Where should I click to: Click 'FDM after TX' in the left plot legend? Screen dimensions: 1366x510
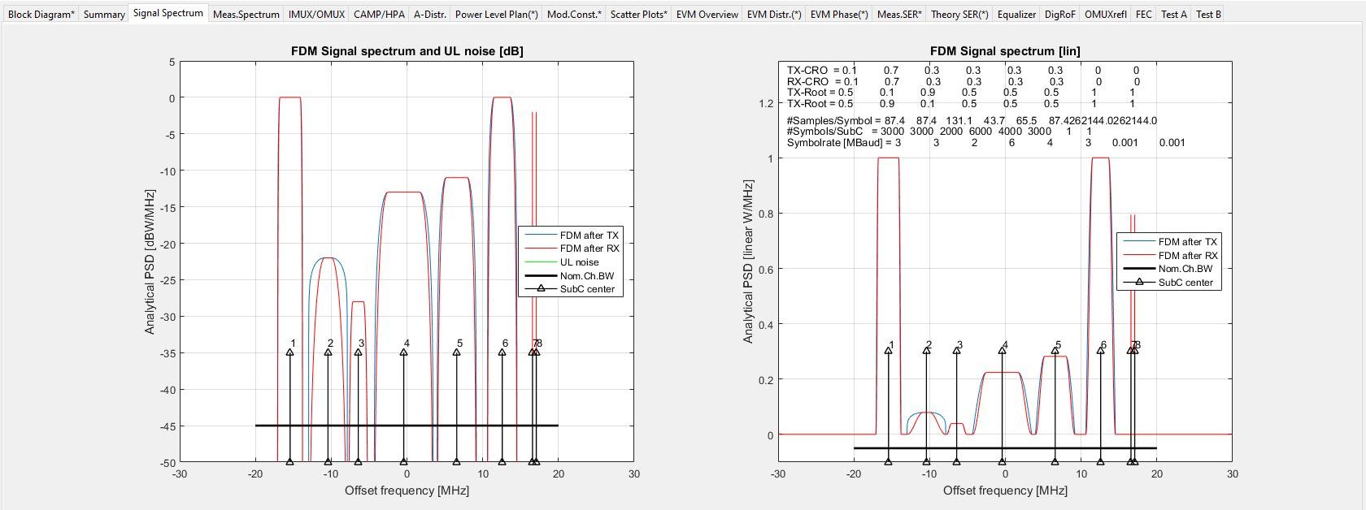click(589, 236)
